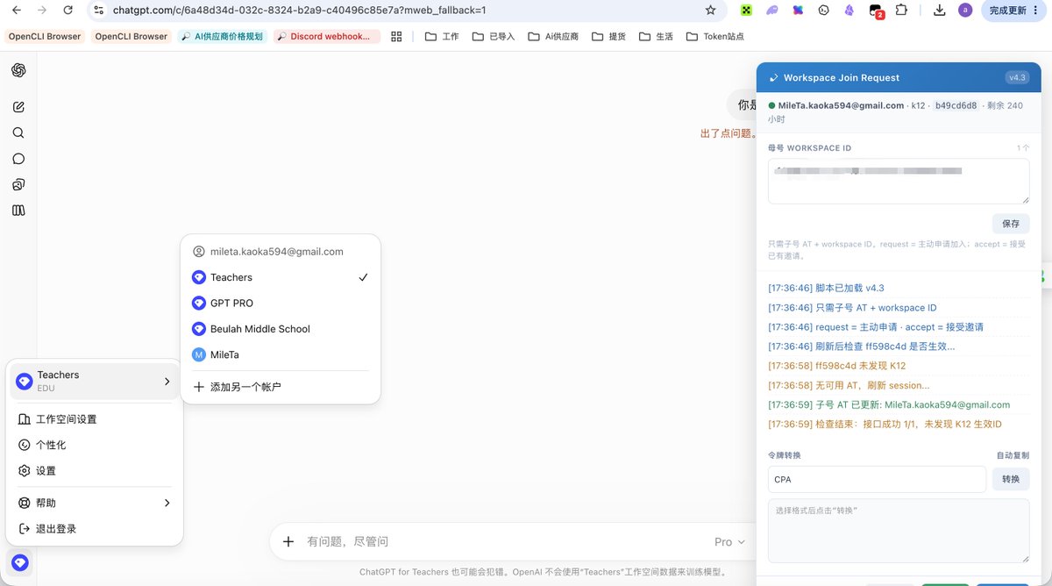Viewport: 1052px width, 586px height.
Task: Click the log line 子号 AT 已更新
Action: pyautogui.click(x=889, y=404)
